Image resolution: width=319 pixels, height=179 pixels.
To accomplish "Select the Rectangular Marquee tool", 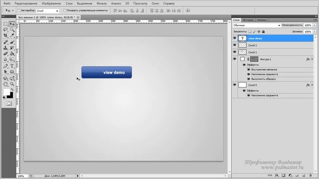I will (x=5, y=24).
